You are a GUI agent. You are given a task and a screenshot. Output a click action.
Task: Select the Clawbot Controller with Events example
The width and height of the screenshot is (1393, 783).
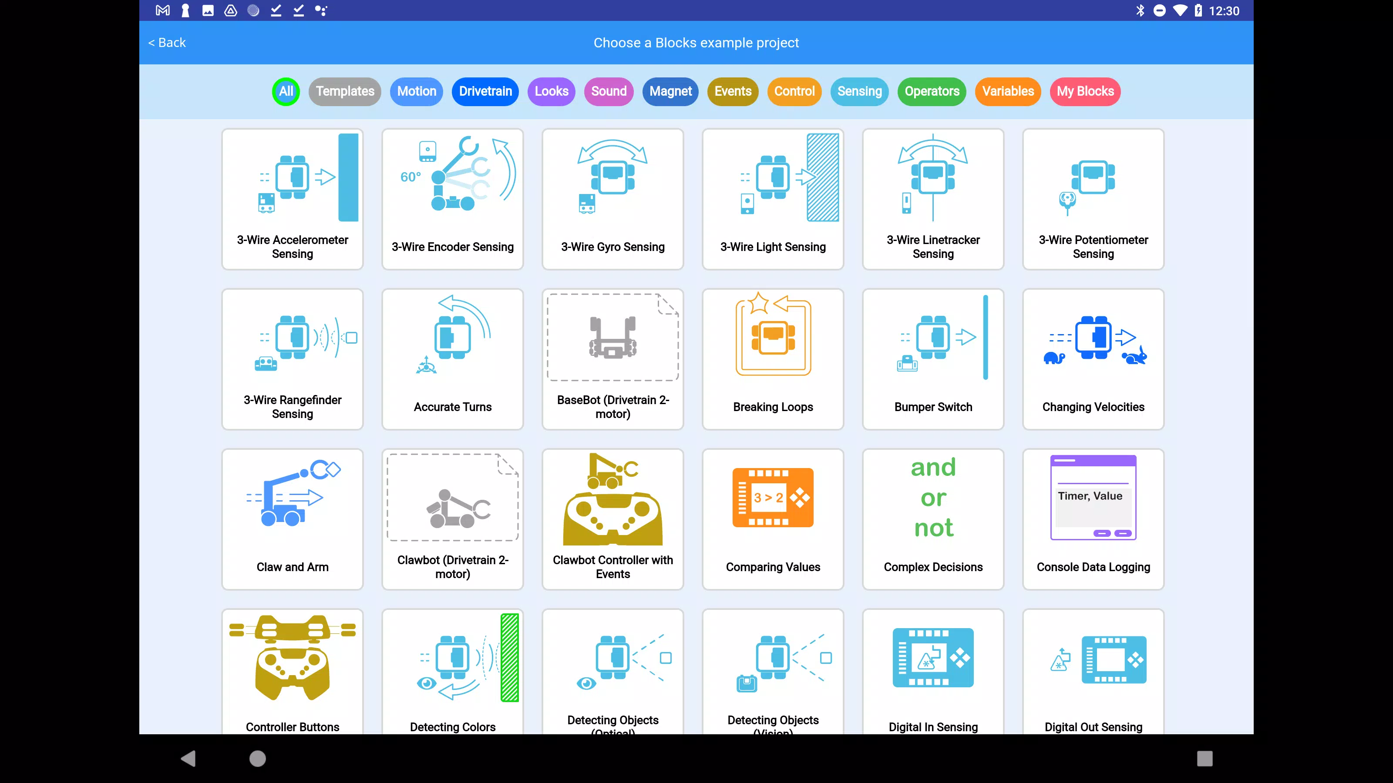[612, 519]
